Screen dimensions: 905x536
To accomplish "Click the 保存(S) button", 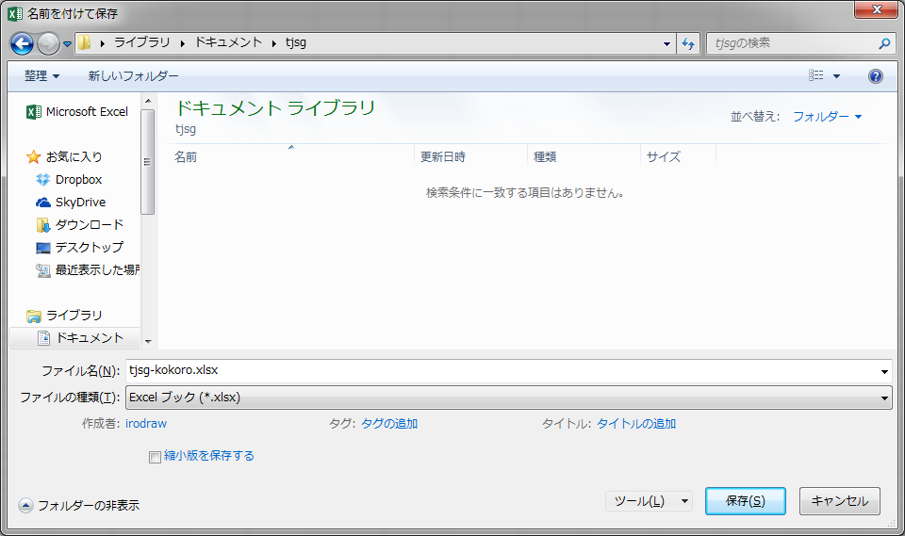I will point(745,501).
